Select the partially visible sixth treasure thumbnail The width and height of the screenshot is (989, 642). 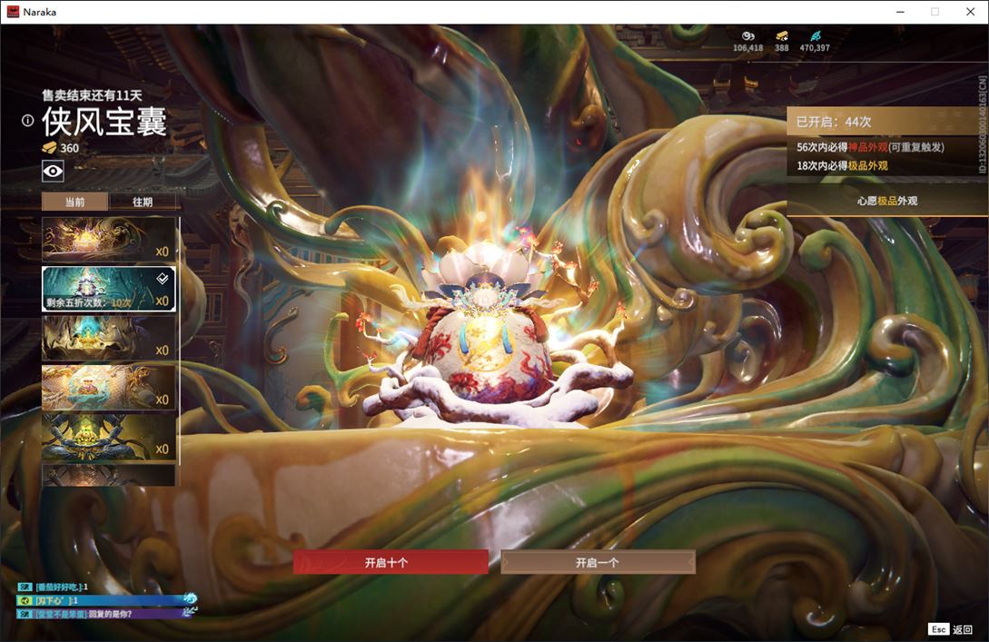(108, 475)
